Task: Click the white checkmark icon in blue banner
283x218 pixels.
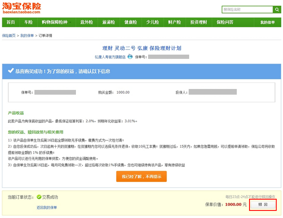Action: tap(10, 72)
